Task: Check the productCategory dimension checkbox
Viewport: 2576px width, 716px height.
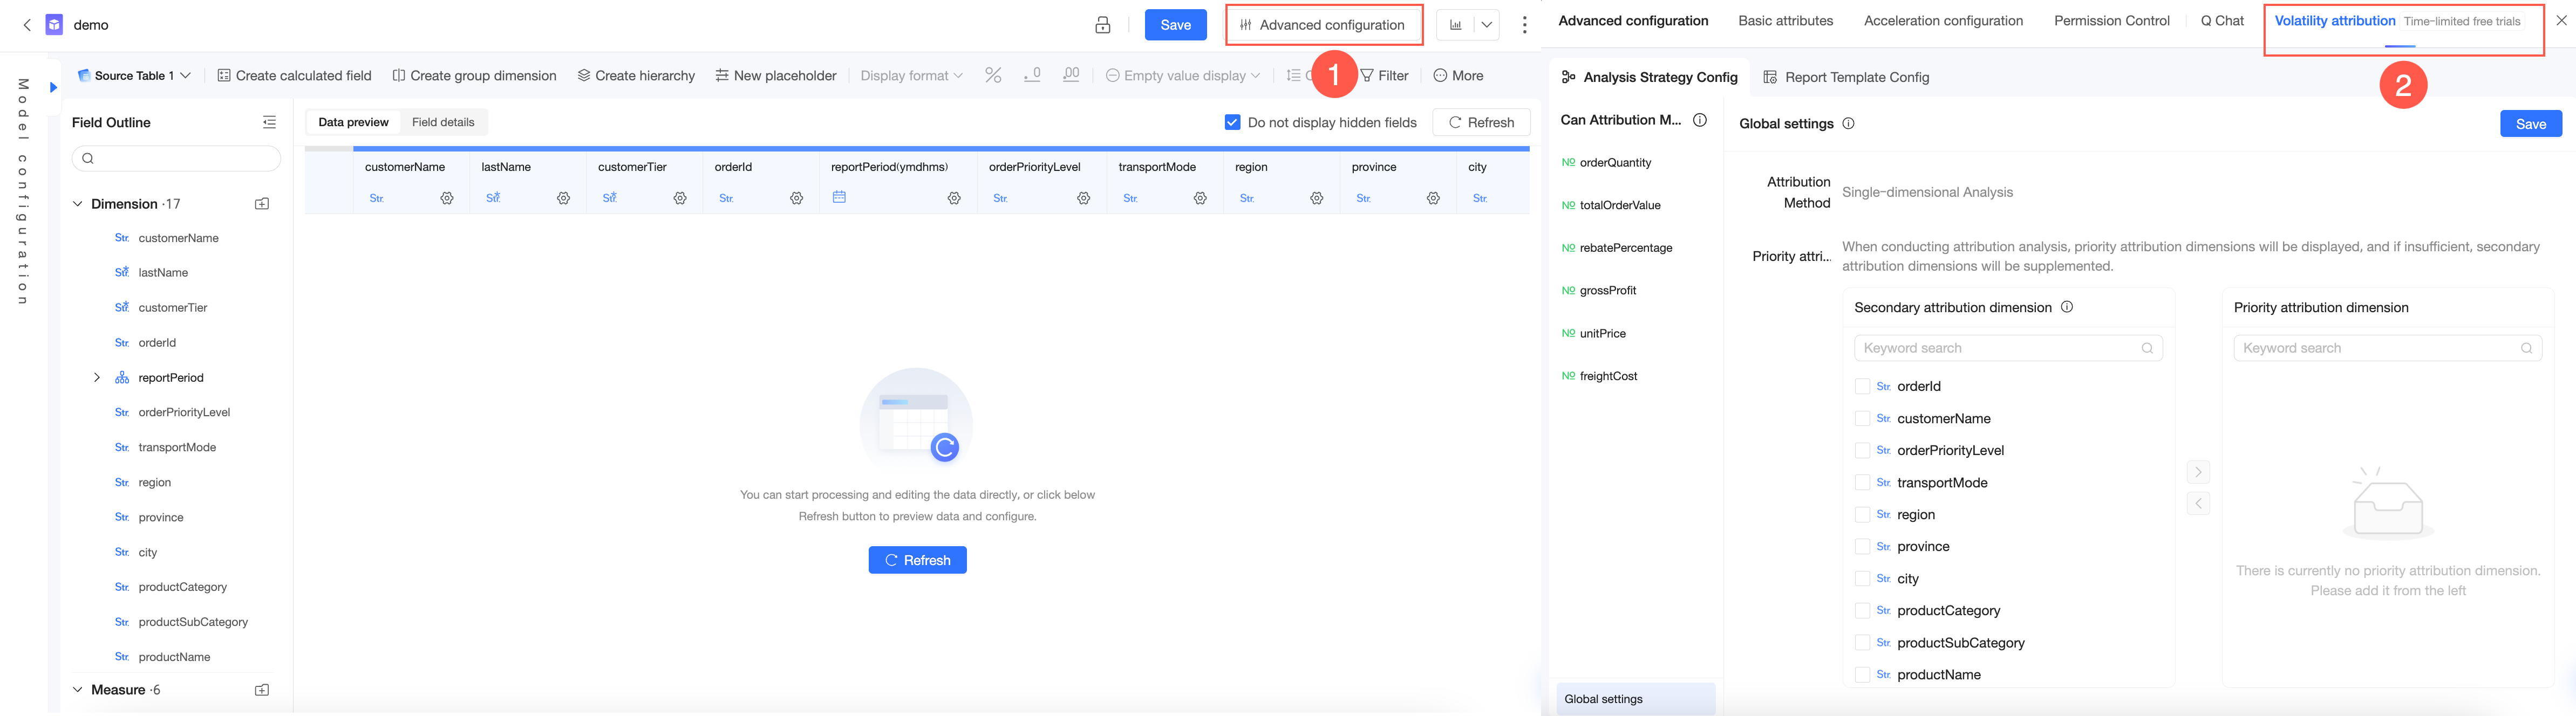Action: 1862,610
